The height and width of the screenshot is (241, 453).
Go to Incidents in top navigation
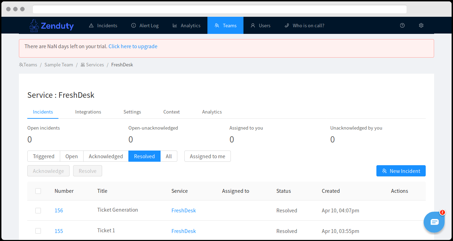click(103, 25)
